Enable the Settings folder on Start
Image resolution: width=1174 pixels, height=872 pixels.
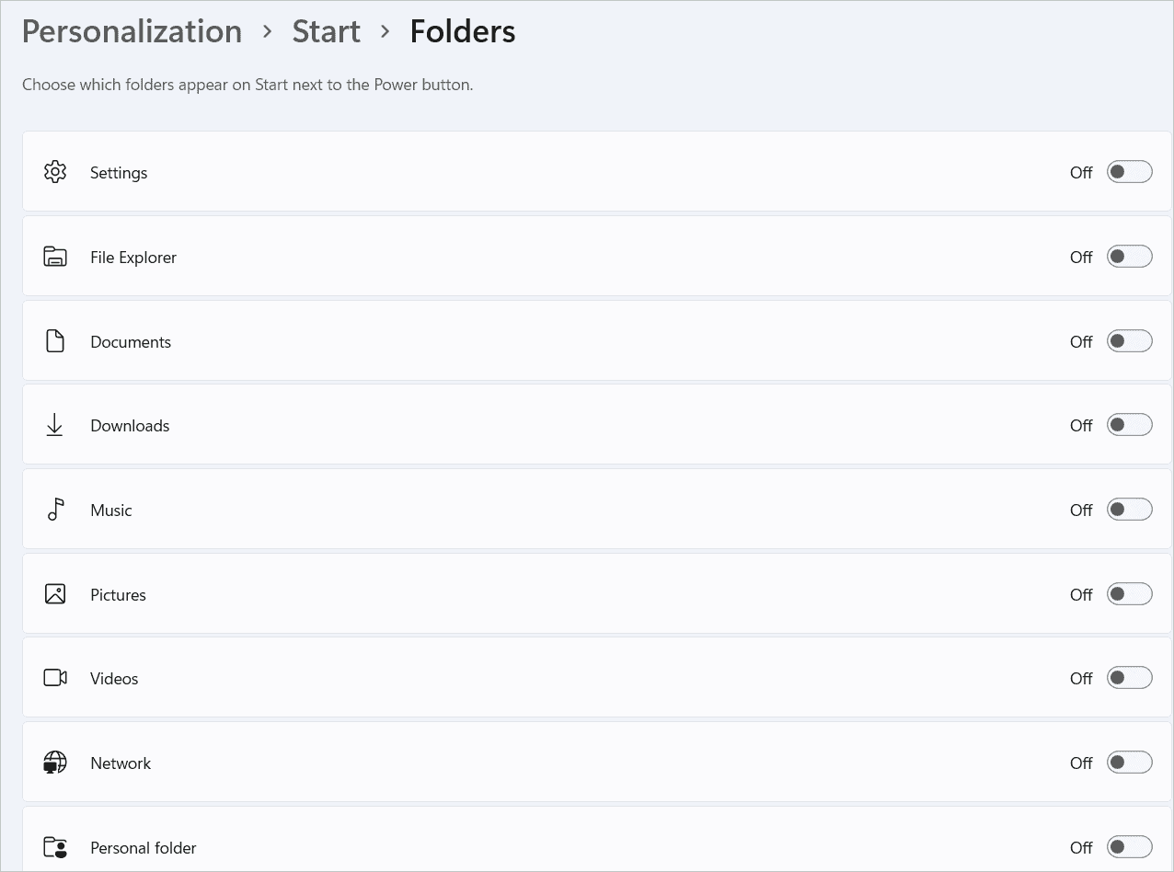(1129, 172)
